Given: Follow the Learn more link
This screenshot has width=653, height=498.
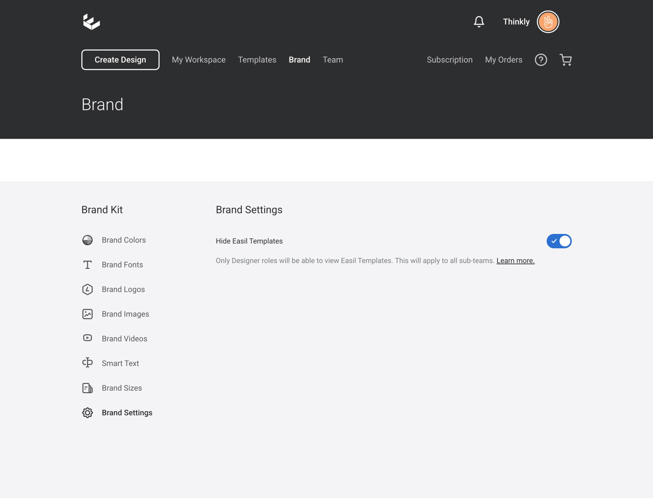Looking at the screenshot, I should (x=515, y=261).
